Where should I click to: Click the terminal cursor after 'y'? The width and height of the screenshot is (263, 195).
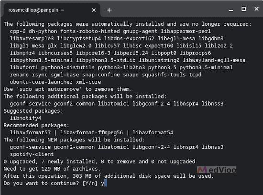click(106, 183)
